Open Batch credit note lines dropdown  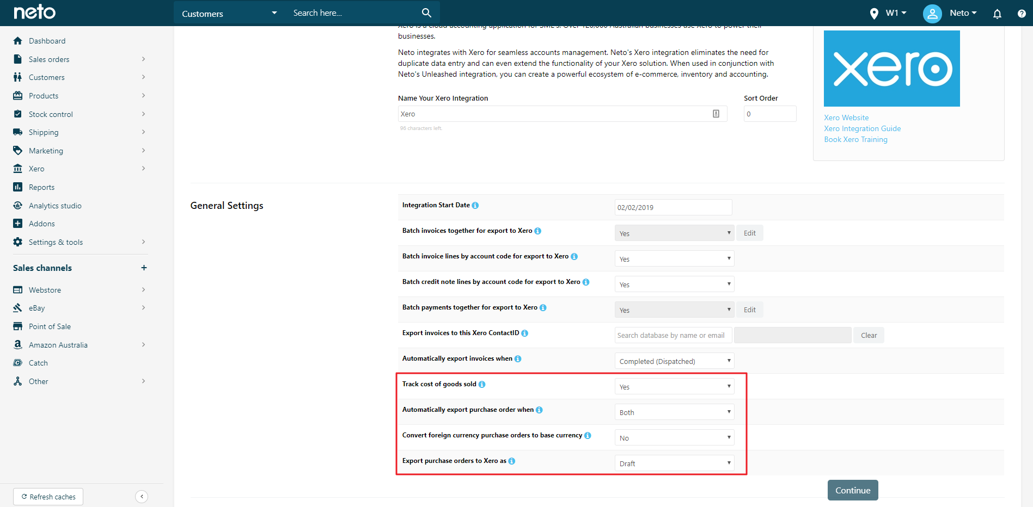point(674,284)
